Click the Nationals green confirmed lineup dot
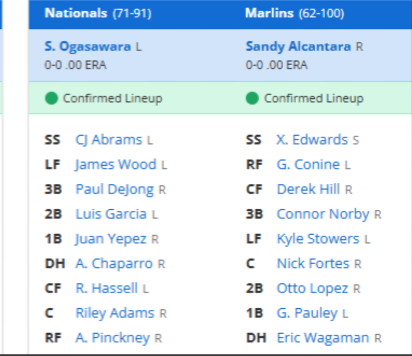412x356 pixels. 52,99
